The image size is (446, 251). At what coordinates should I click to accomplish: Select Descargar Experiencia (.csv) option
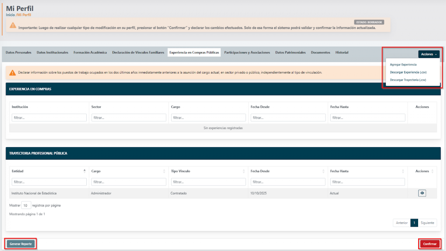408,72
